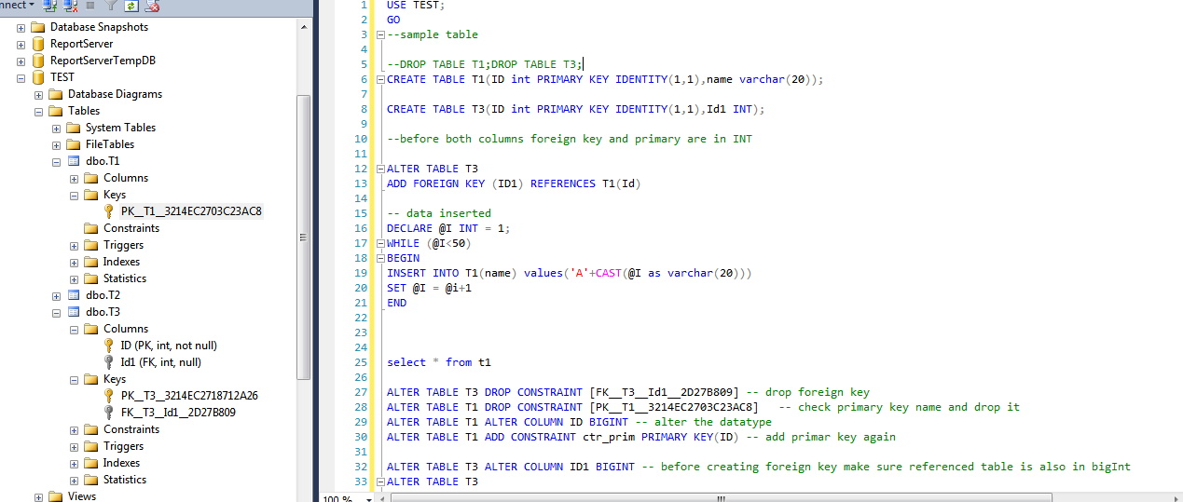Viewport: 1183px width, 502px height.
Task: Collapse the TEST database node
Action: point(21,77)
